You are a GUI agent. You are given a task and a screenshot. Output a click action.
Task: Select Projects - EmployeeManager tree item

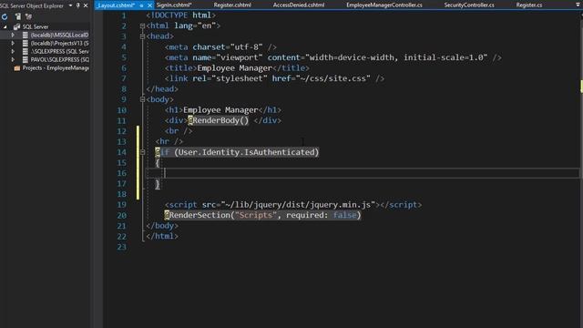pos(56,68)
